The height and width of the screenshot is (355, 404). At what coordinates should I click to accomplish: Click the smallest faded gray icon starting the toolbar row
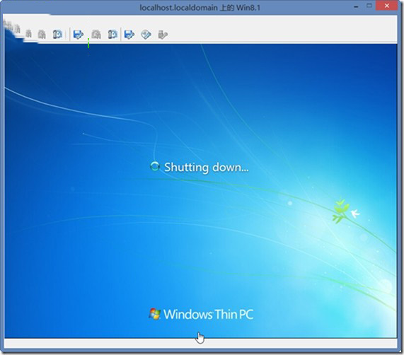tap(28, 34)
